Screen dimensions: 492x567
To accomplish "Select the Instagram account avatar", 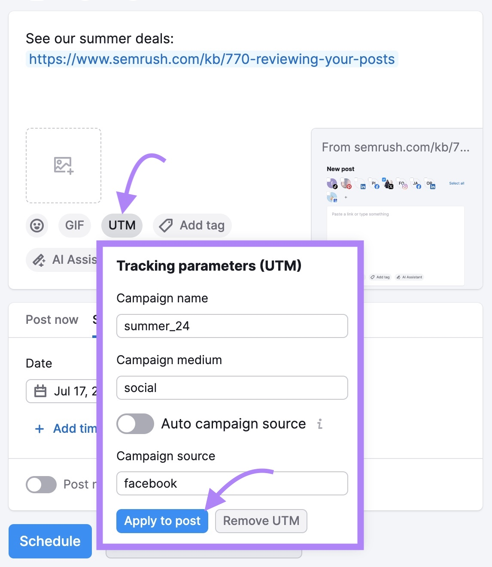I will click(x=403, y=185).
